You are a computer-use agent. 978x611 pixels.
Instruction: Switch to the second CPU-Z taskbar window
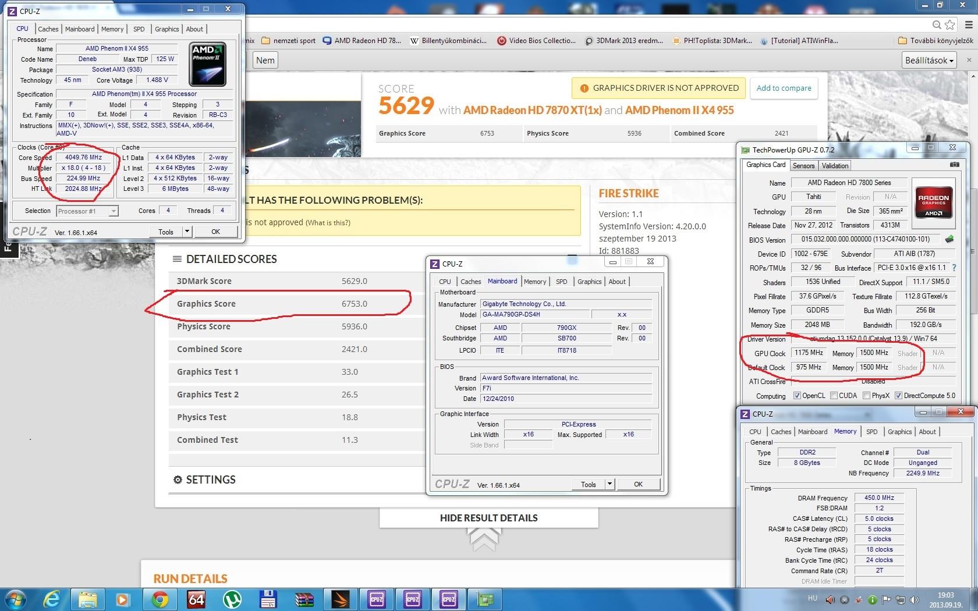[x=413, y=599]
